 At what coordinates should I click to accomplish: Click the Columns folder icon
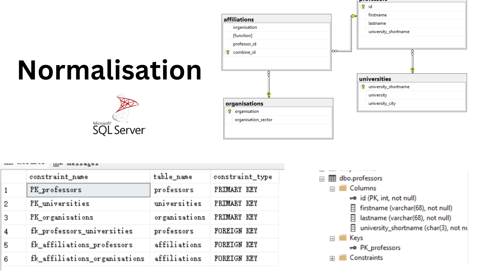tap(343, 188)
